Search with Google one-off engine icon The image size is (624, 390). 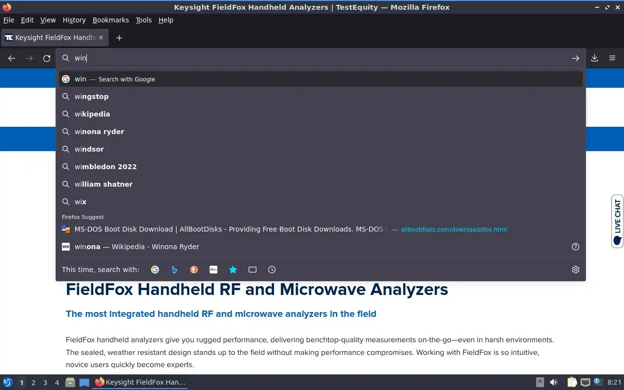pos(155,270)
